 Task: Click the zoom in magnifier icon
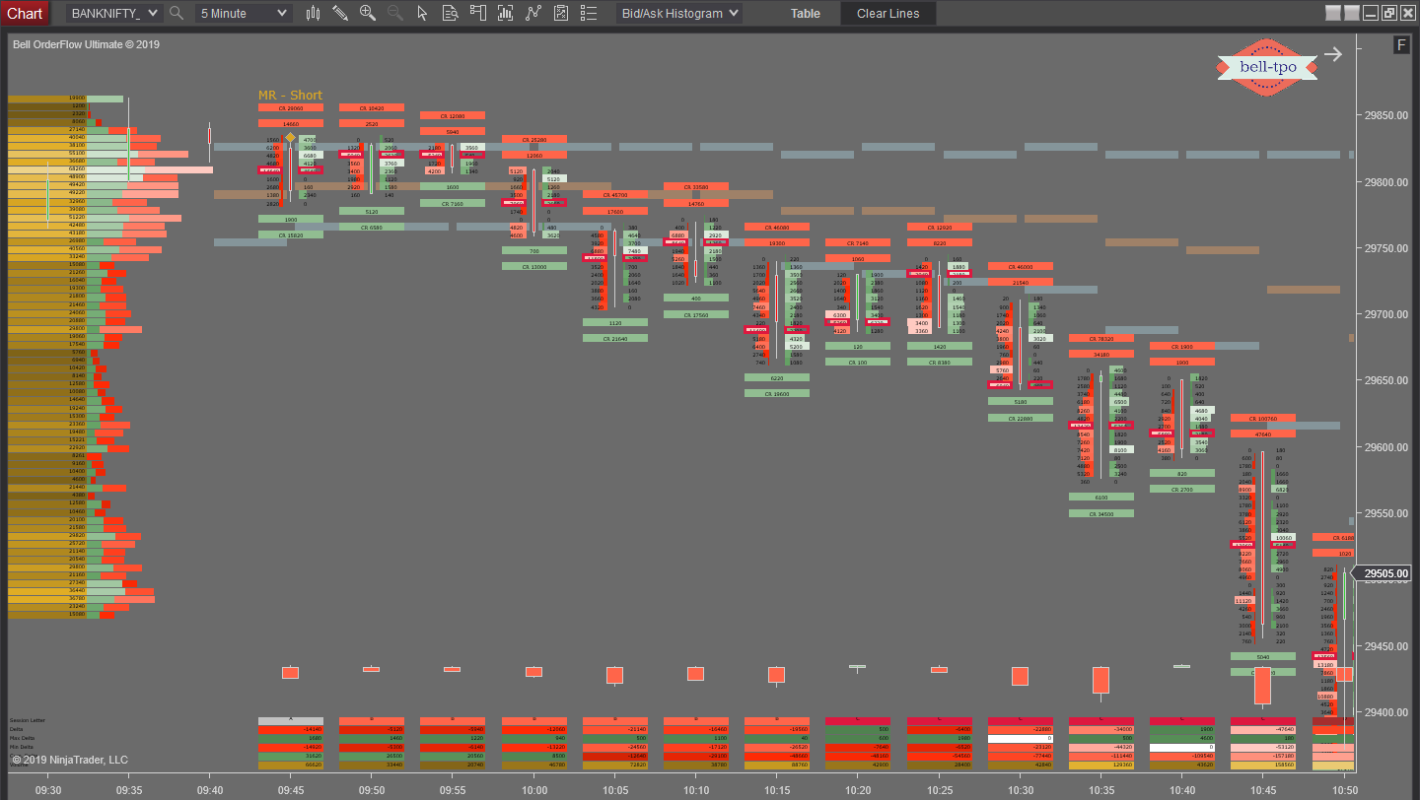coord(368,14)
